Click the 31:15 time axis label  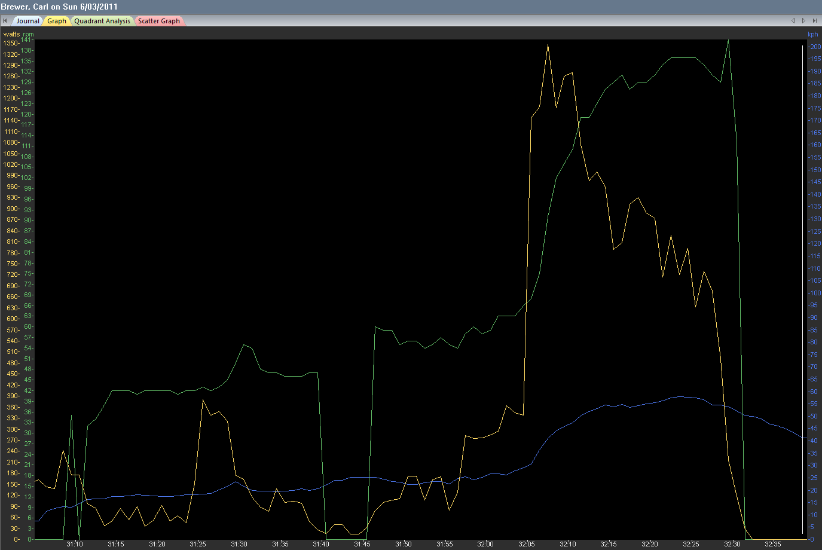tap(116, 544)
